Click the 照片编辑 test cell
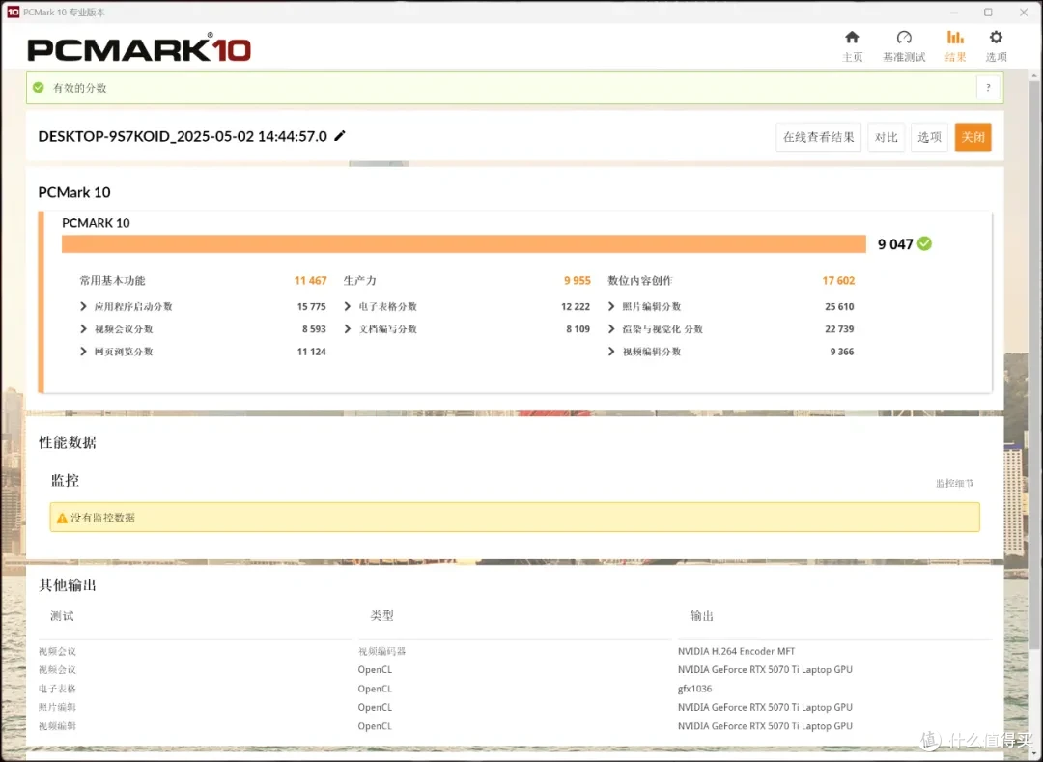This screenshot has height=762, width=1043. [x=57, y=708]
